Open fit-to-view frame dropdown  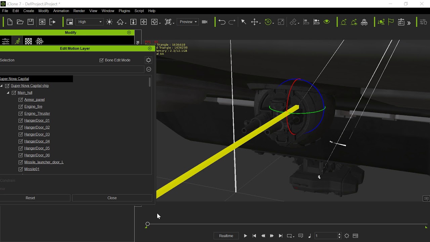169,22
